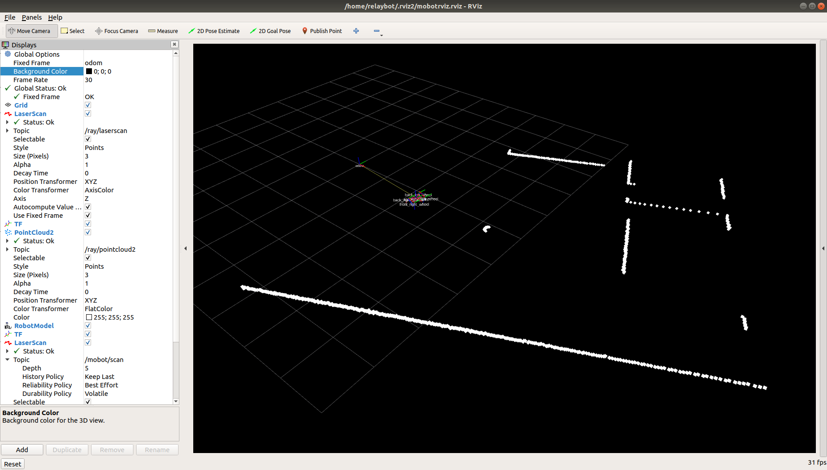Choose the Focus Camera tool

(x=116, y=31)
